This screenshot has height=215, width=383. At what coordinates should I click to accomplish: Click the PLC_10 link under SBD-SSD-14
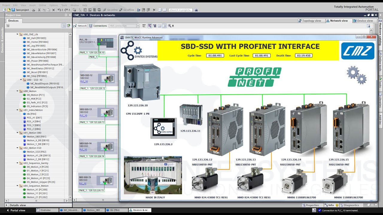point(83,150)
